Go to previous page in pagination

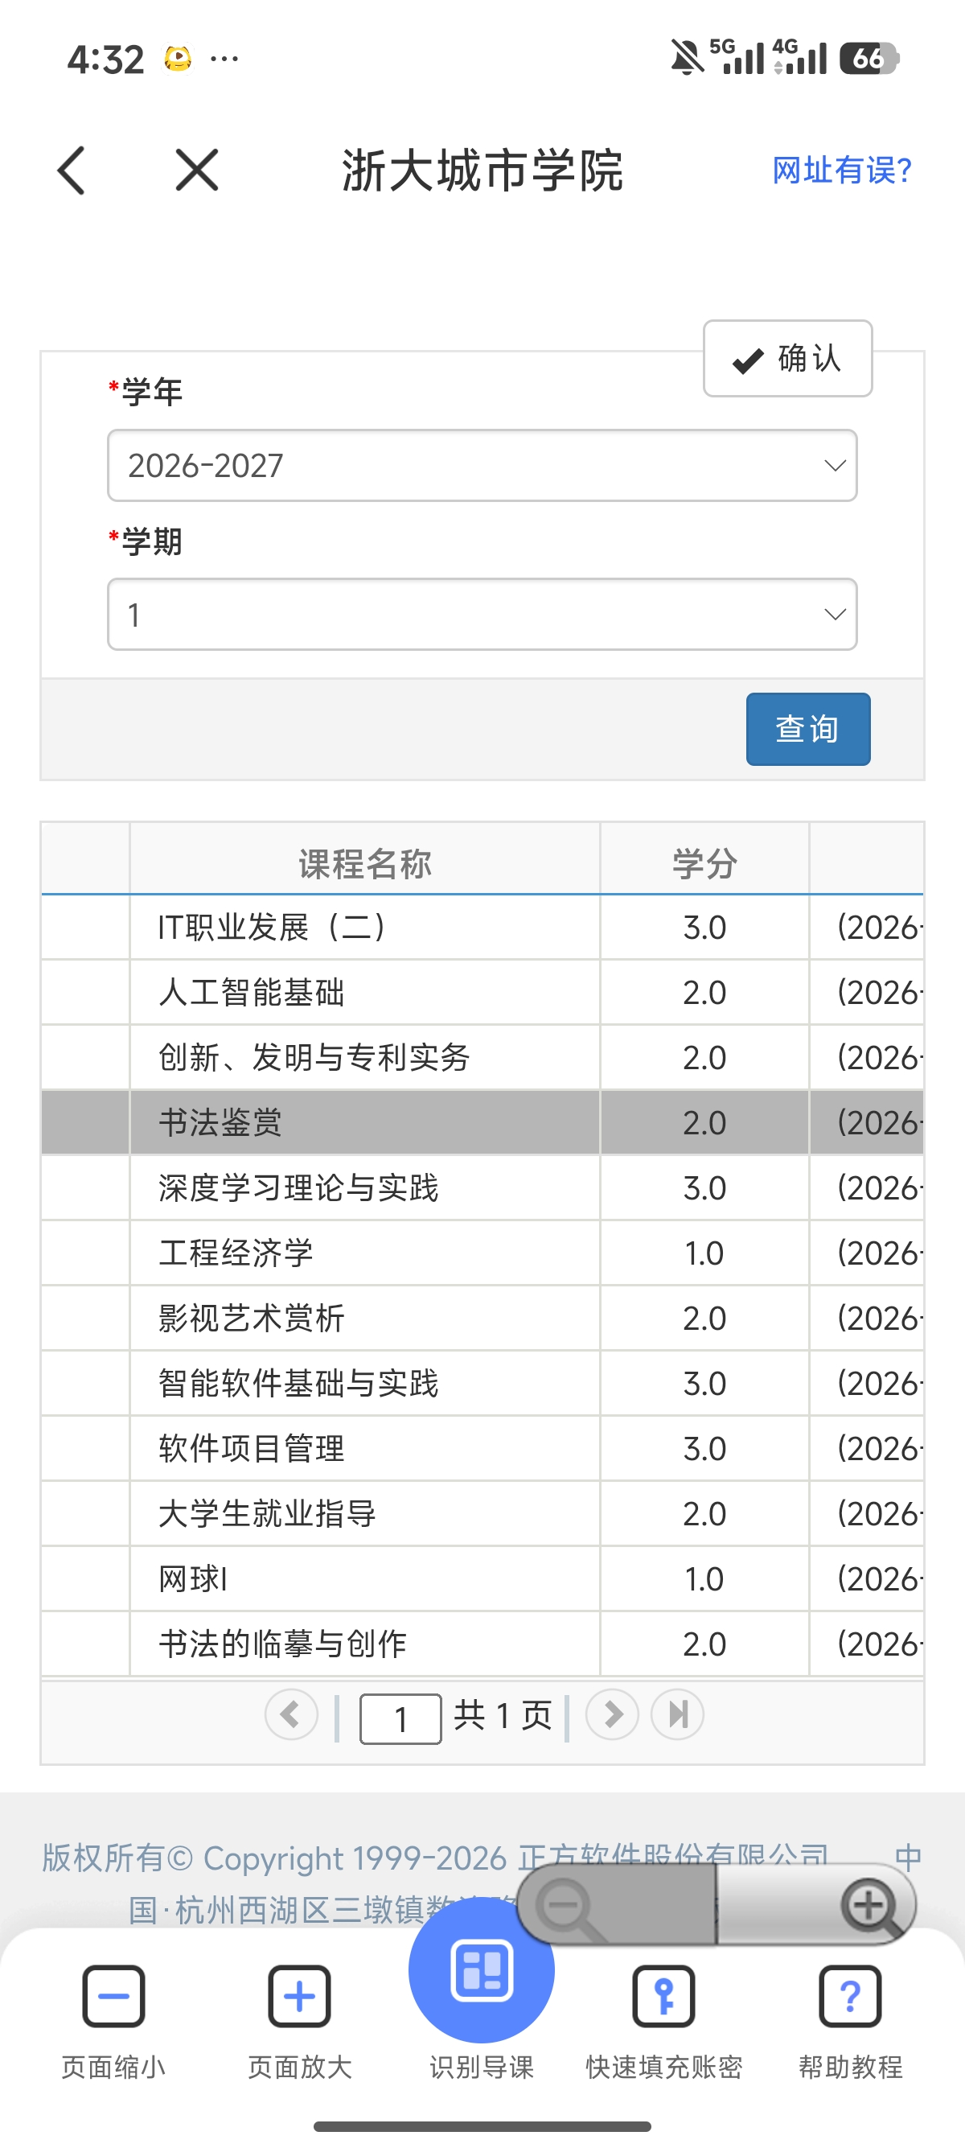click(291, 1714)
